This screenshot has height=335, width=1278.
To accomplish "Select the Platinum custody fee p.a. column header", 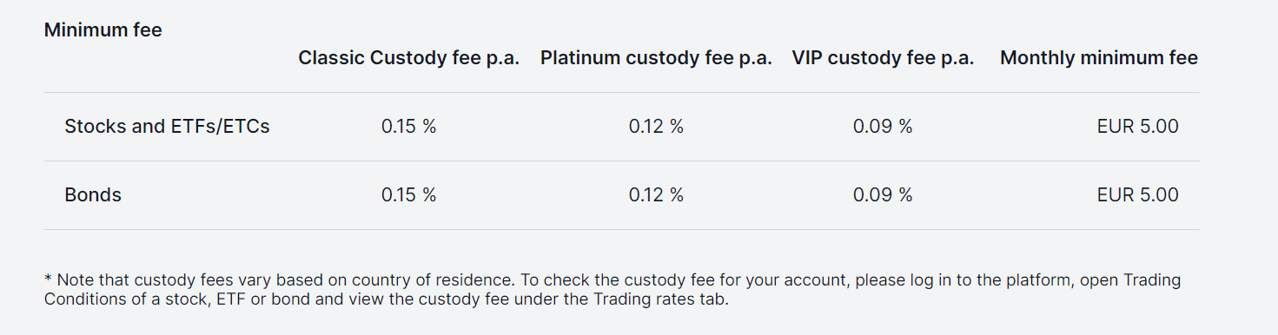I will pyautogui.click(x=656, y=58).
